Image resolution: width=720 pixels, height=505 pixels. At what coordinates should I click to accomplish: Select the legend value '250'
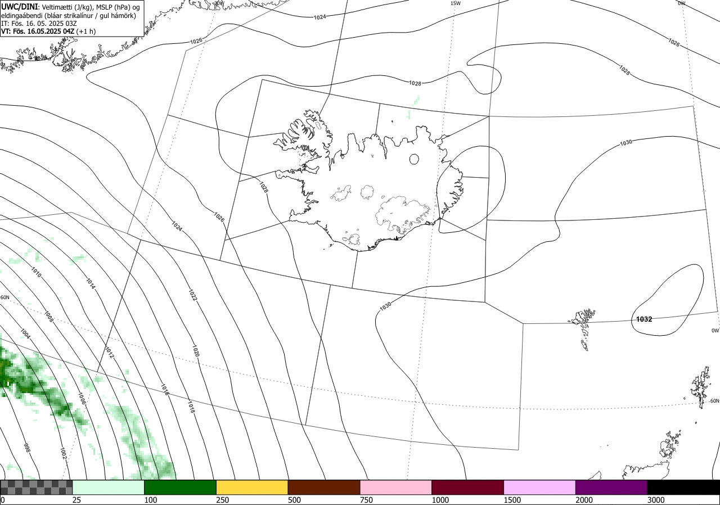pyautogui.click(x=223, y=500)
